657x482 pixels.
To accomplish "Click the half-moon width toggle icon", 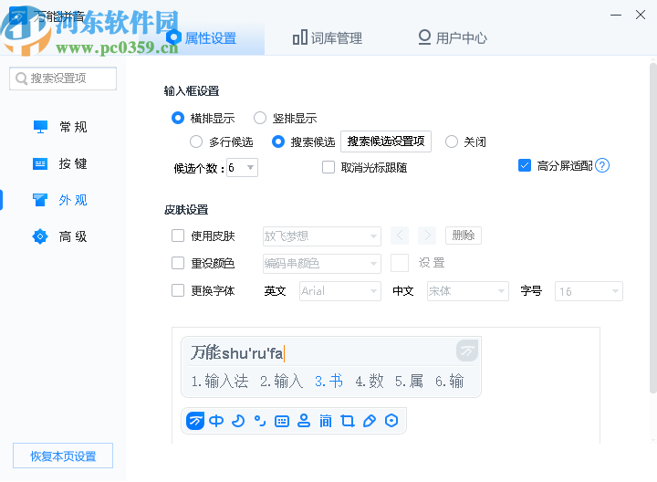I will pos(238,421).
